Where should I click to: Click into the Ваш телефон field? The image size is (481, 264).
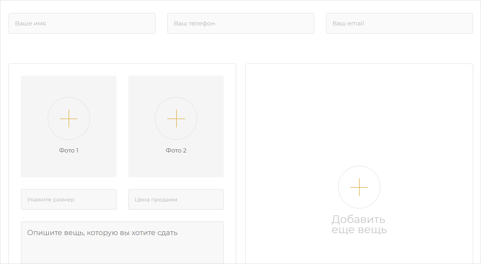pos(241,24)
